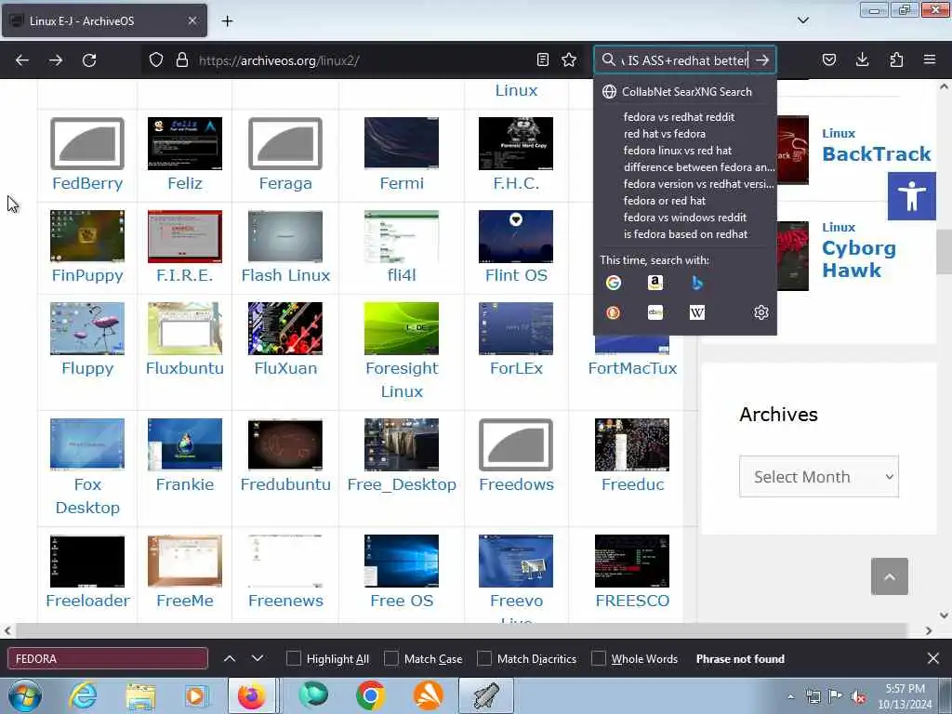Screen dimensions: 952x714
Task: Choose suggestion is fedora based on redhat
Action: click(685, 233)
